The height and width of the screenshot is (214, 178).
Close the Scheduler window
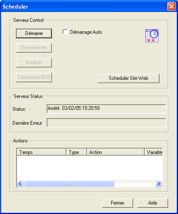coord(171,7)
